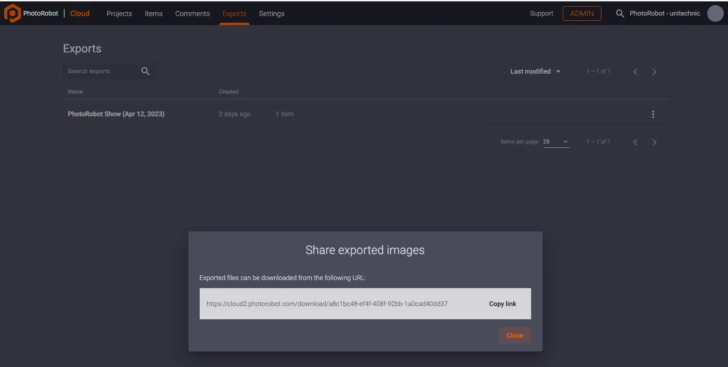Open the three-dot menu for PhotoRobot Show export

click(653, 114)
